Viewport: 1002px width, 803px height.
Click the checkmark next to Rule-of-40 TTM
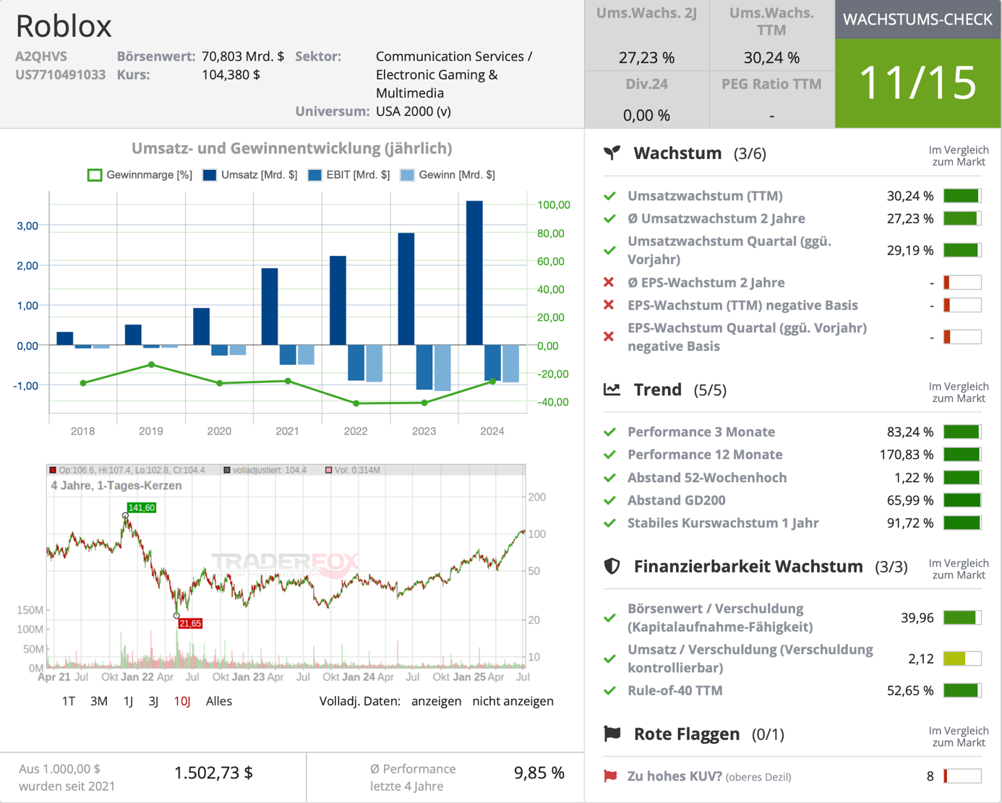click(x=609, y=690)
